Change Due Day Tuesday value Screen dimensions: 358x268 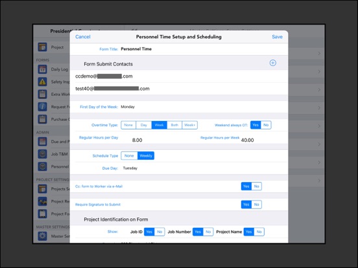pos(130,168)
